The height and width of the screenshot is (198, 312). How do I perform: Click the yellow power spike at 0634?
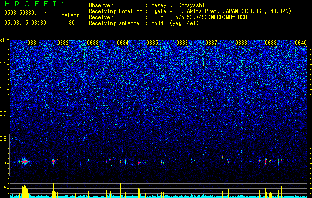click(120, 191)
